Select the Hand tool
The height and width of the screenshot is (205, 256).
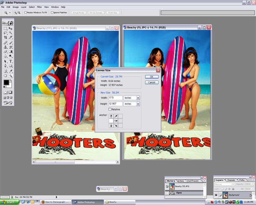click(x=5, y=76)
